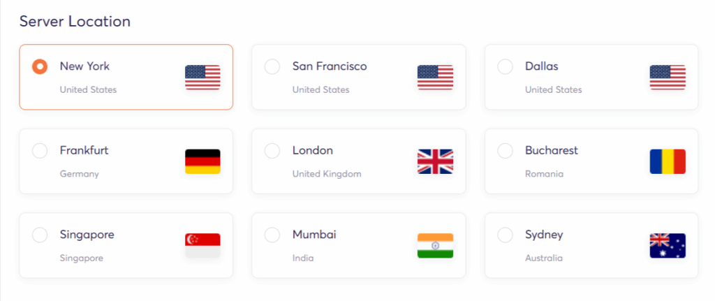Click the US flag beside Dallas
This screenshot has height=301, width=715.
pyautogui.click(x=668, y=77)
